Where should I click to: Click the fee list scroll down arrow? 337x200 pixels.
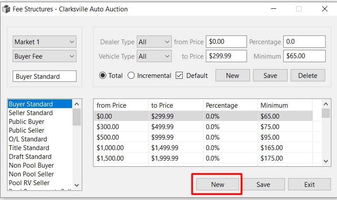pos(77,186)
